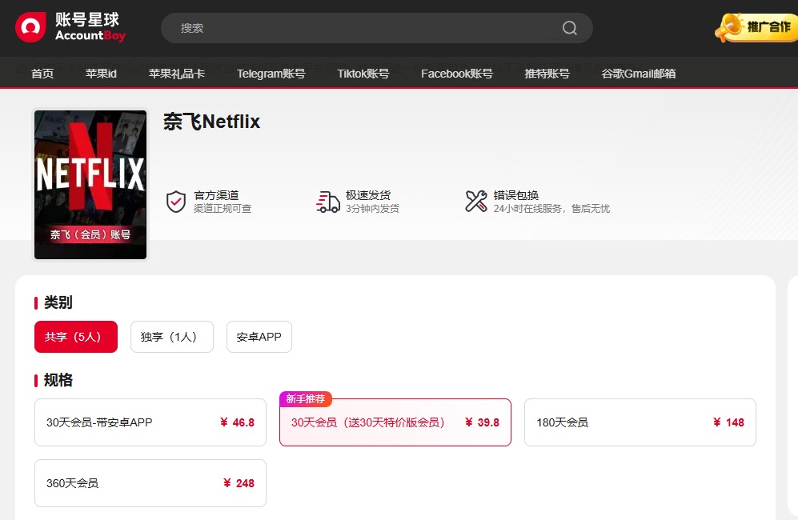This screenshot has width=798, height=520.
Task: Open the 谷歌Gmail邮箱 navigation link
Action: (x=638, y=74)
